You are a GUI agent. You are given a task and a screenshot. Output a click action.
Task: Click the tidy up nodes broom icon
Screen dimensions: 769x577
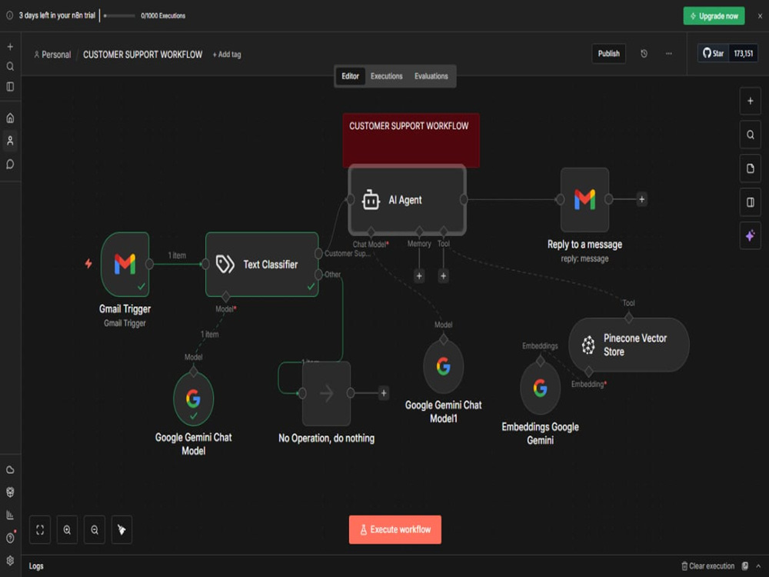tap(122, 529)
